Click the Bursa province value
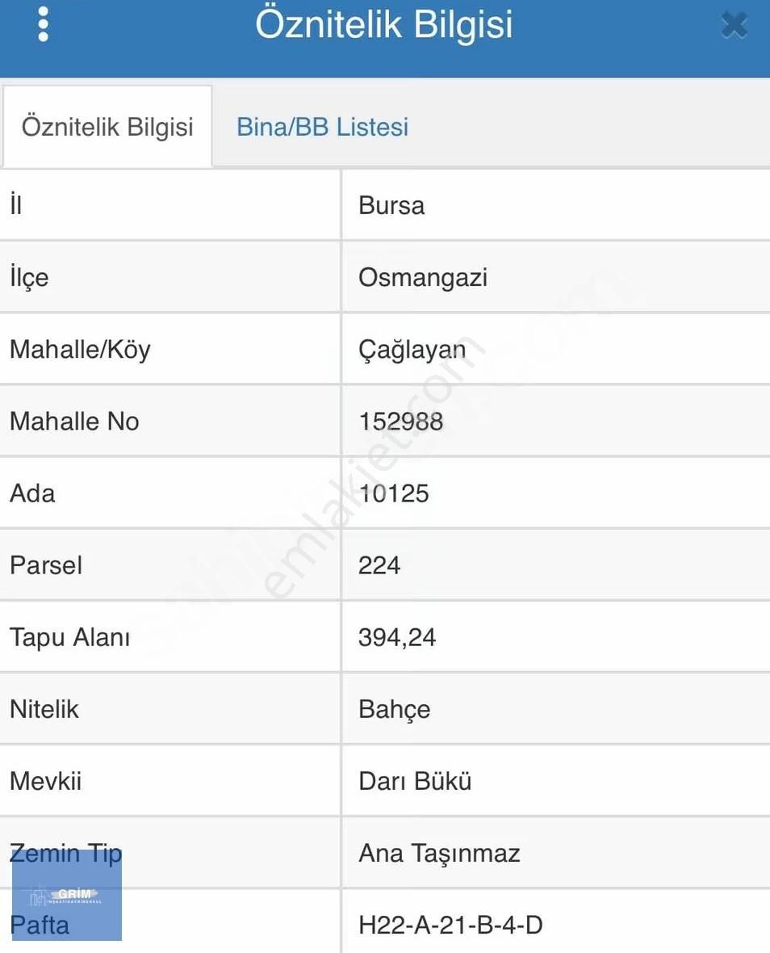Viewport: 770px width, 953px height. tap(391, 205)
